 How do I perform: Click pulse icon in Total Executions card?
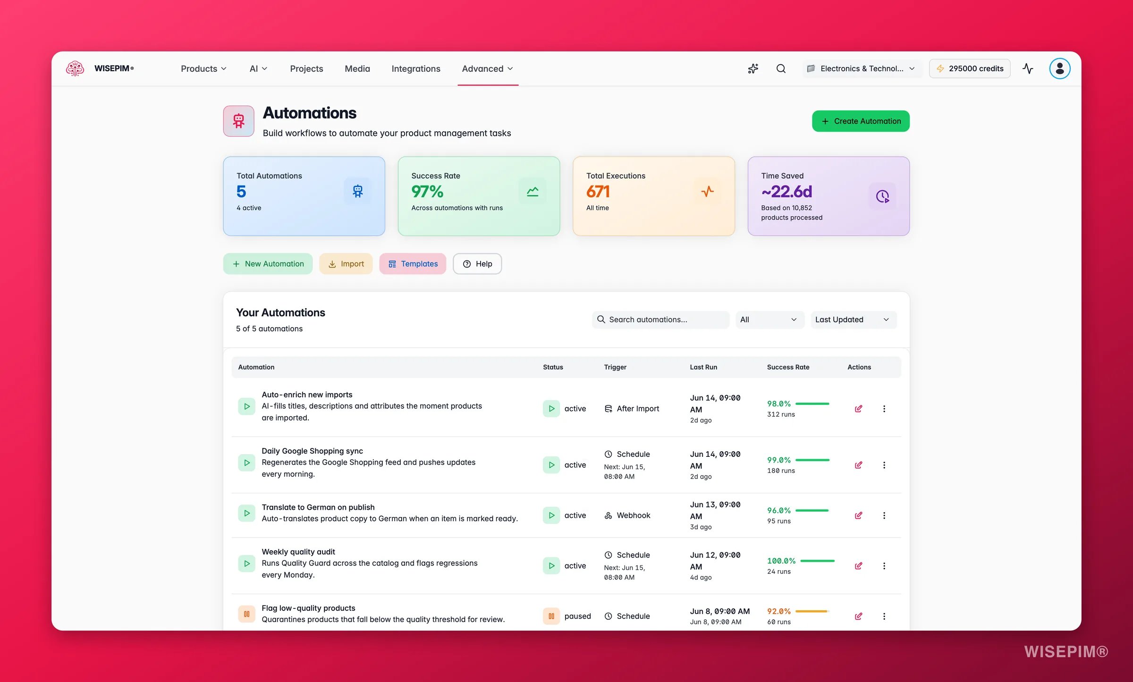tap(707, 191)
